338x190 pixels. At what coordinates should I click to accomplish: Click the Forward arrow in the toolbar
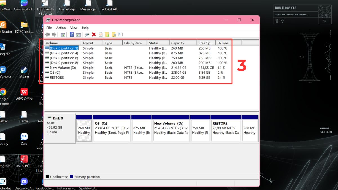54,35
